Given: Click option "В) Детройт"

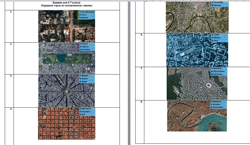Looking at the screenshot, I should tap(84, 18).
